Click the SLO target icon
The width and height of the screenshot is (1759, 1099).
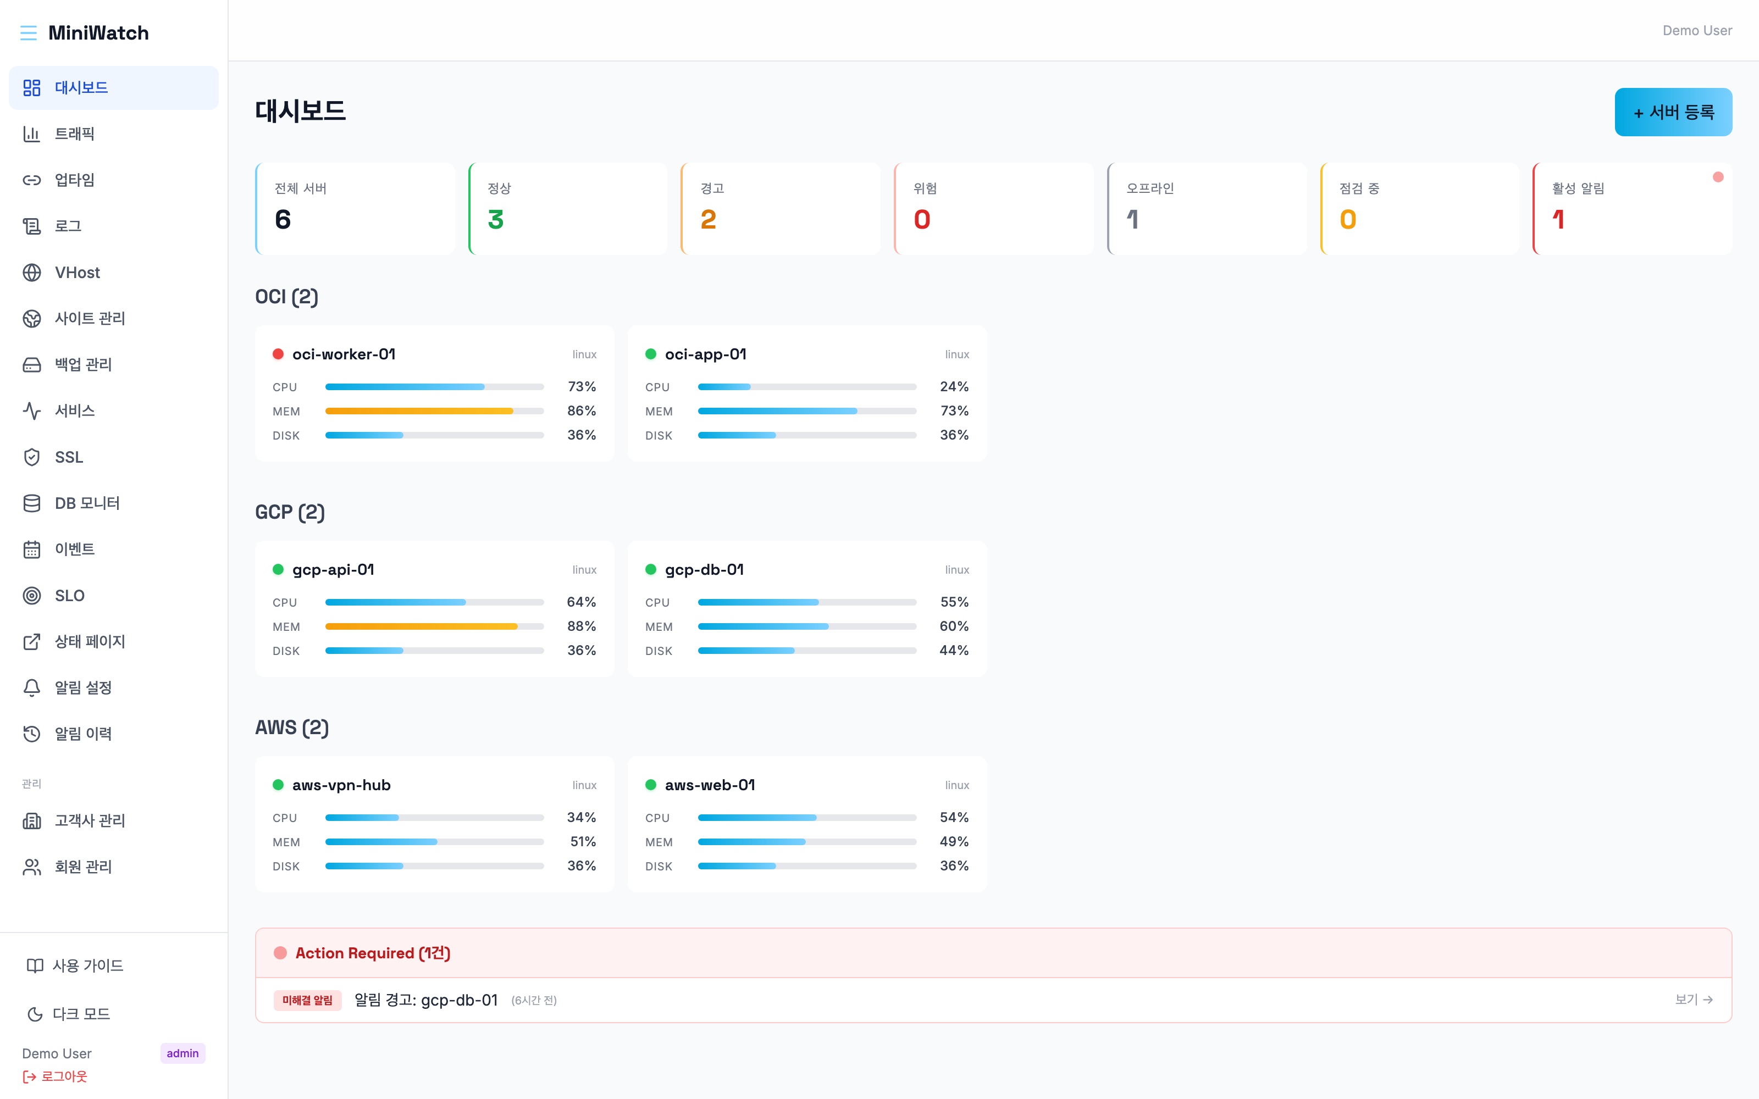(32, 595)
